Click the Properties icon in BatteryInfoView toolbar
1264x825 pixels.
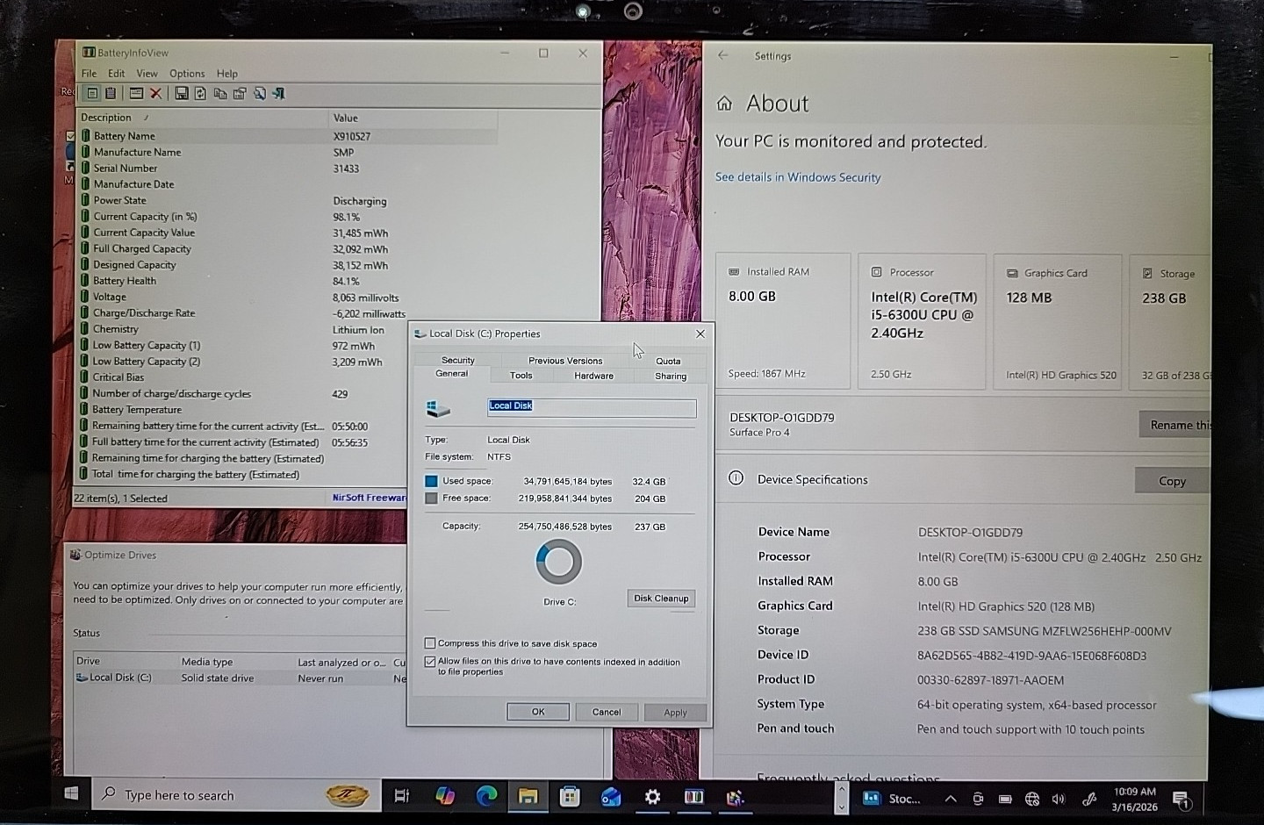coord(240,93)
